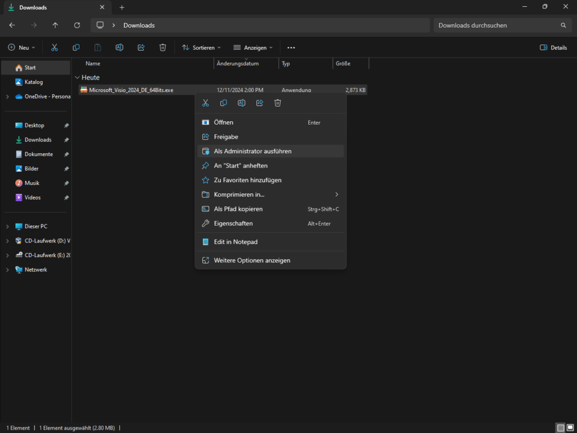Collapse the Heute group
The image size is (577, 433).
click(77, 78)
